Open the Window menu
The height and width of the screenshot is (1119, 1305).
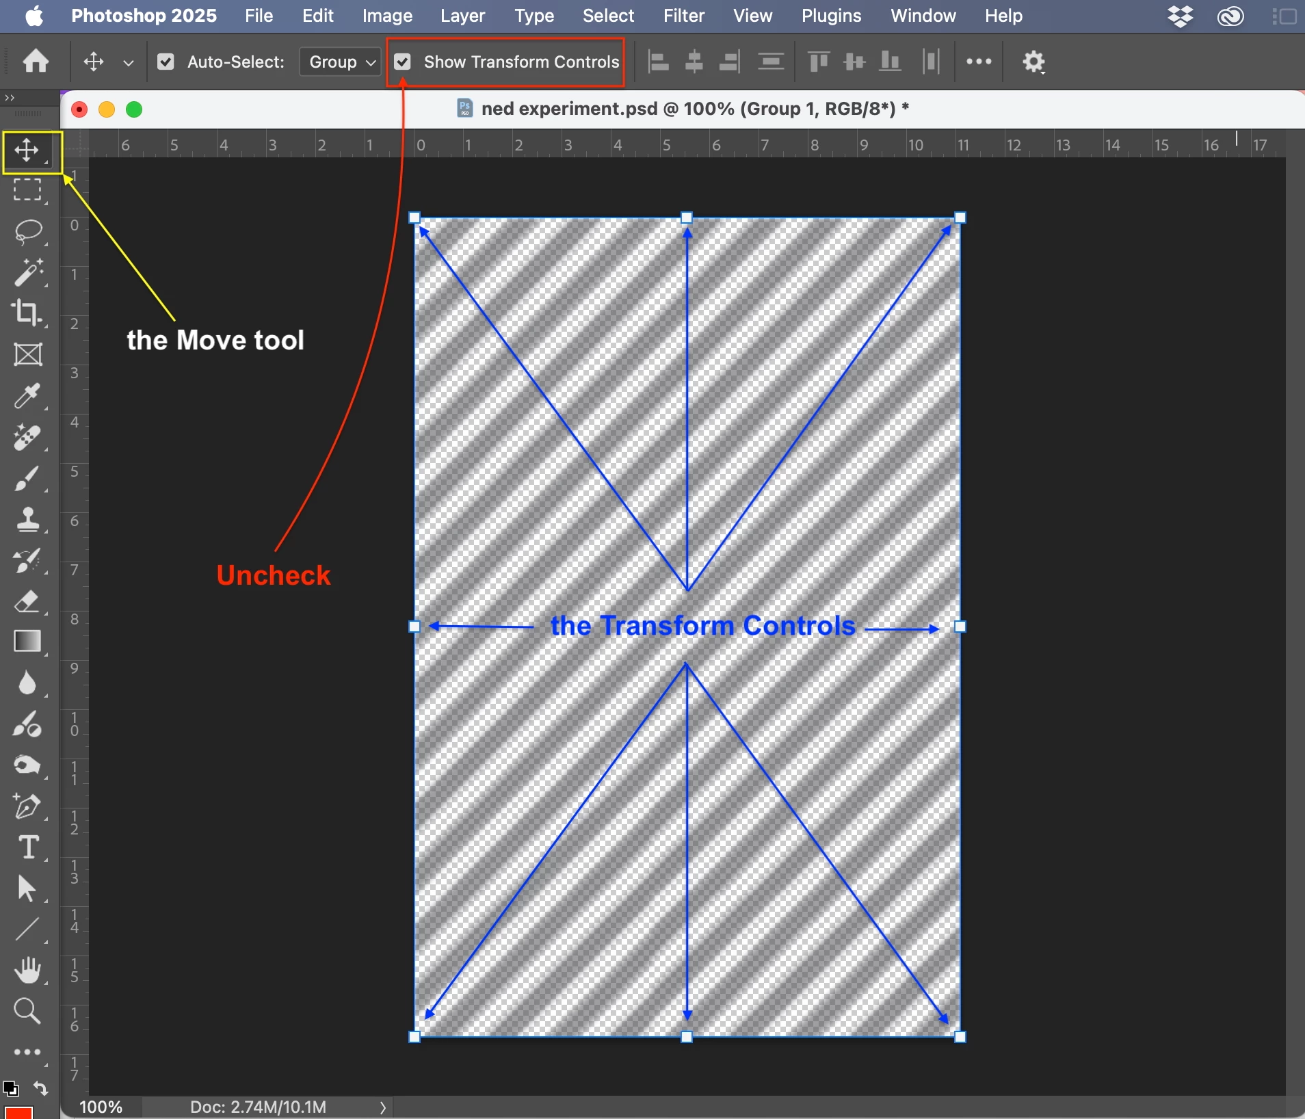923,16
